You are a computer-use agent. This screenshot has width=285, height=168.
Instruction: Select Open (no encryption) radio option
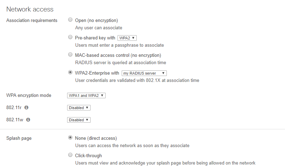point(71,20)
